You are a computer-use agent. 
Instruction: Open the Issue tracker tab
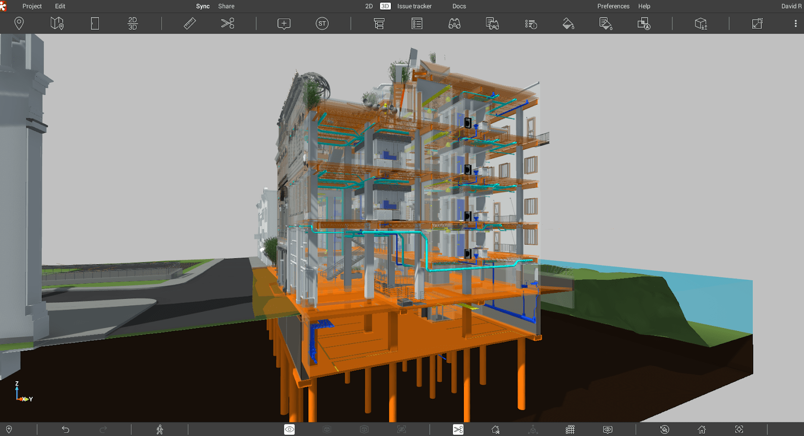pos(415,6)
